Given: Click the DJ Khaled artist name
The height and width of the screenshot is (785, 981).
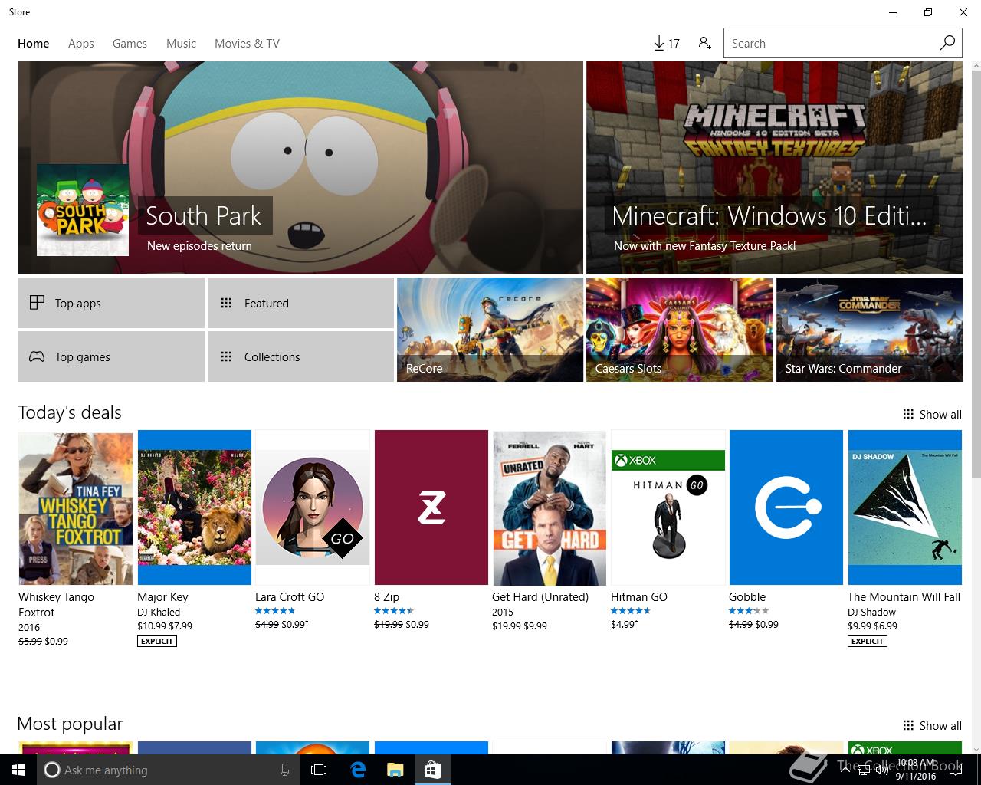Looking at the screenshot, I should [x=159, y=612].
